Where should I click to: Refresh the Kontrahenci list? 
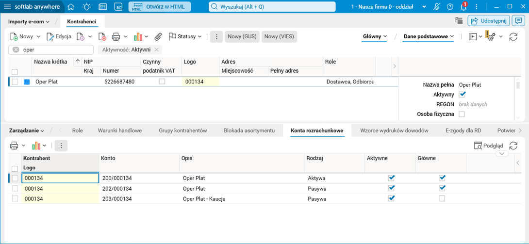513,37
